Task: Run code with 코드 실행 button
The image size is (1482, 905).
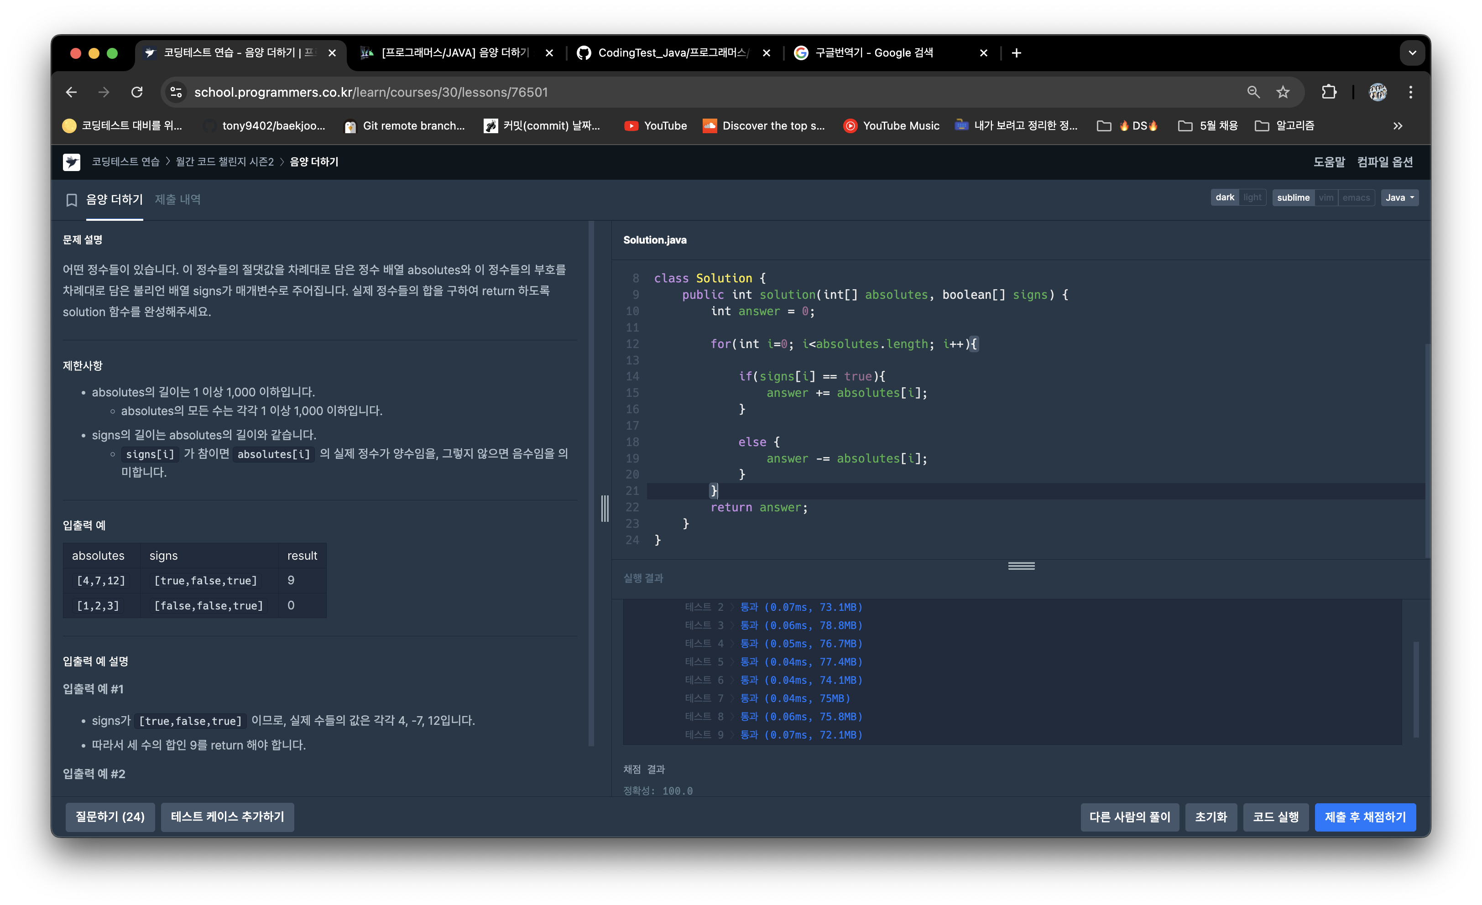Action: pos(1276,817)
